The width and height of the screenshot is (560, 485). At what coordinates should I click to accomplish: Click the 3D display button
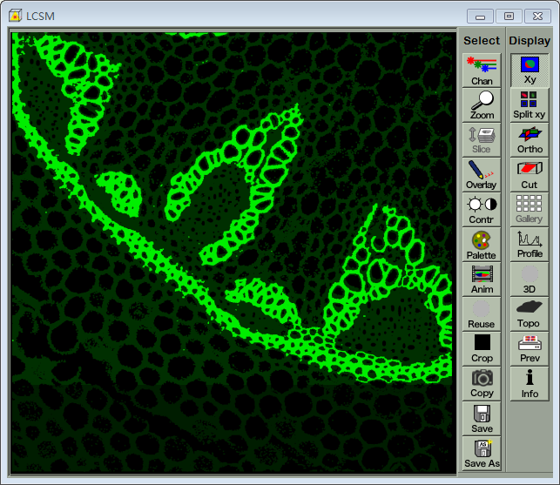pyautogui.click(x=530, y=279)
